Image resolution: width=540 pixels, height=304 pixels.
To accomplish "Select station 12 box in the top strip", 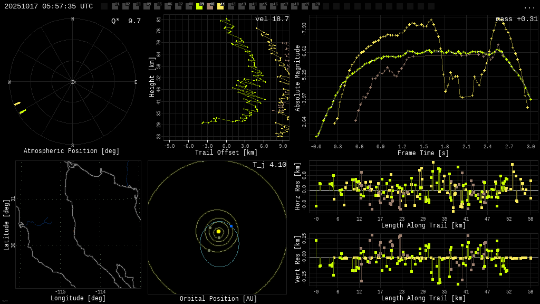I will 231,6.
